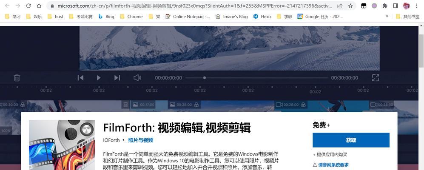Open the 其他书签 folder
The height and width of the screenshot is (170, 424).
[x=407, y=17]
